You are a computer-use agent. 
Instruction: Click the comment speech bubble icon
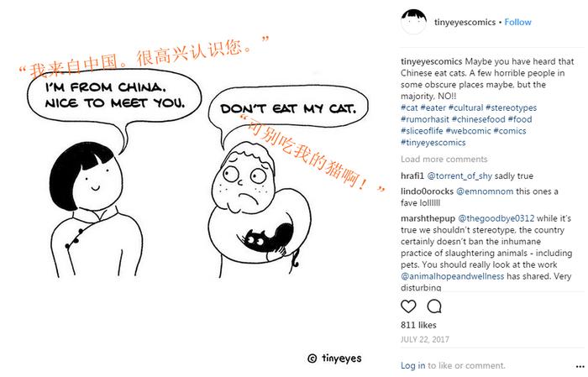point(434,306)
